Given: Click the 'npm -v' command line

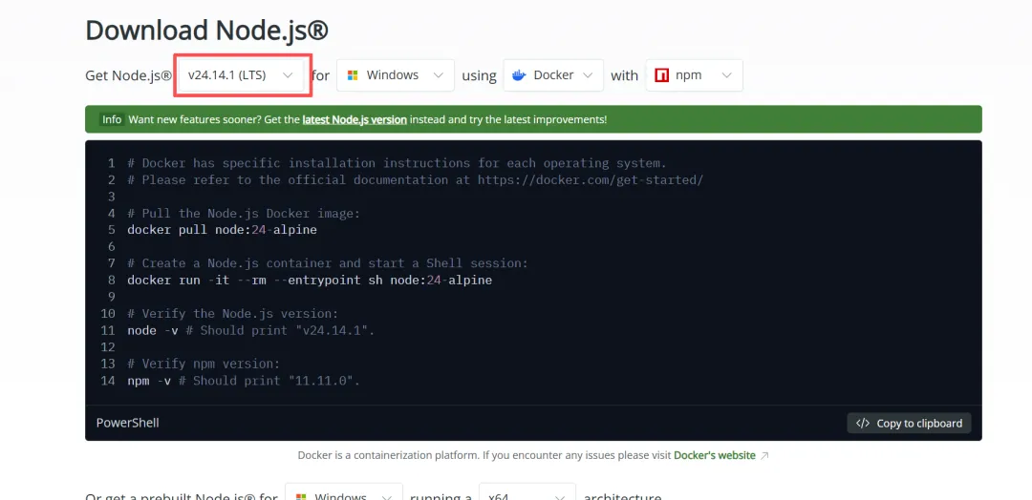Looking at the screenshot, I should 244,381.
